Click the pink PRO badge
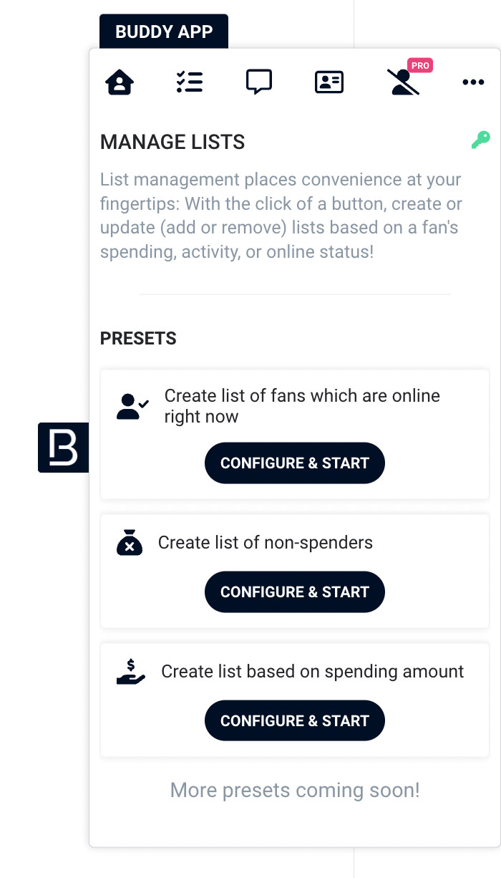This screenshot has height=878, width=501. click(x=420, y=66)
